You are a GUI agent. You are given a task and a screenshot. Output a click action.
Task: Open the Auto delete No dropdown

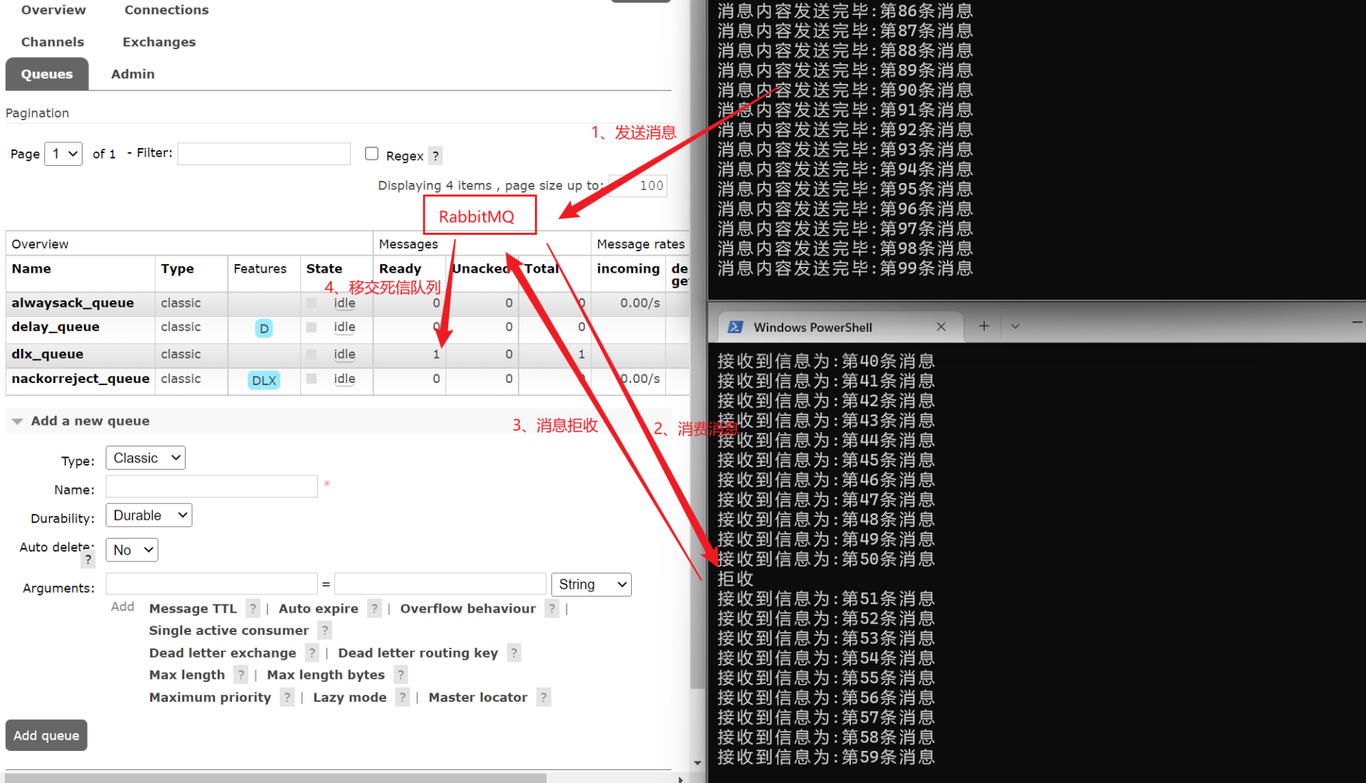132,550
